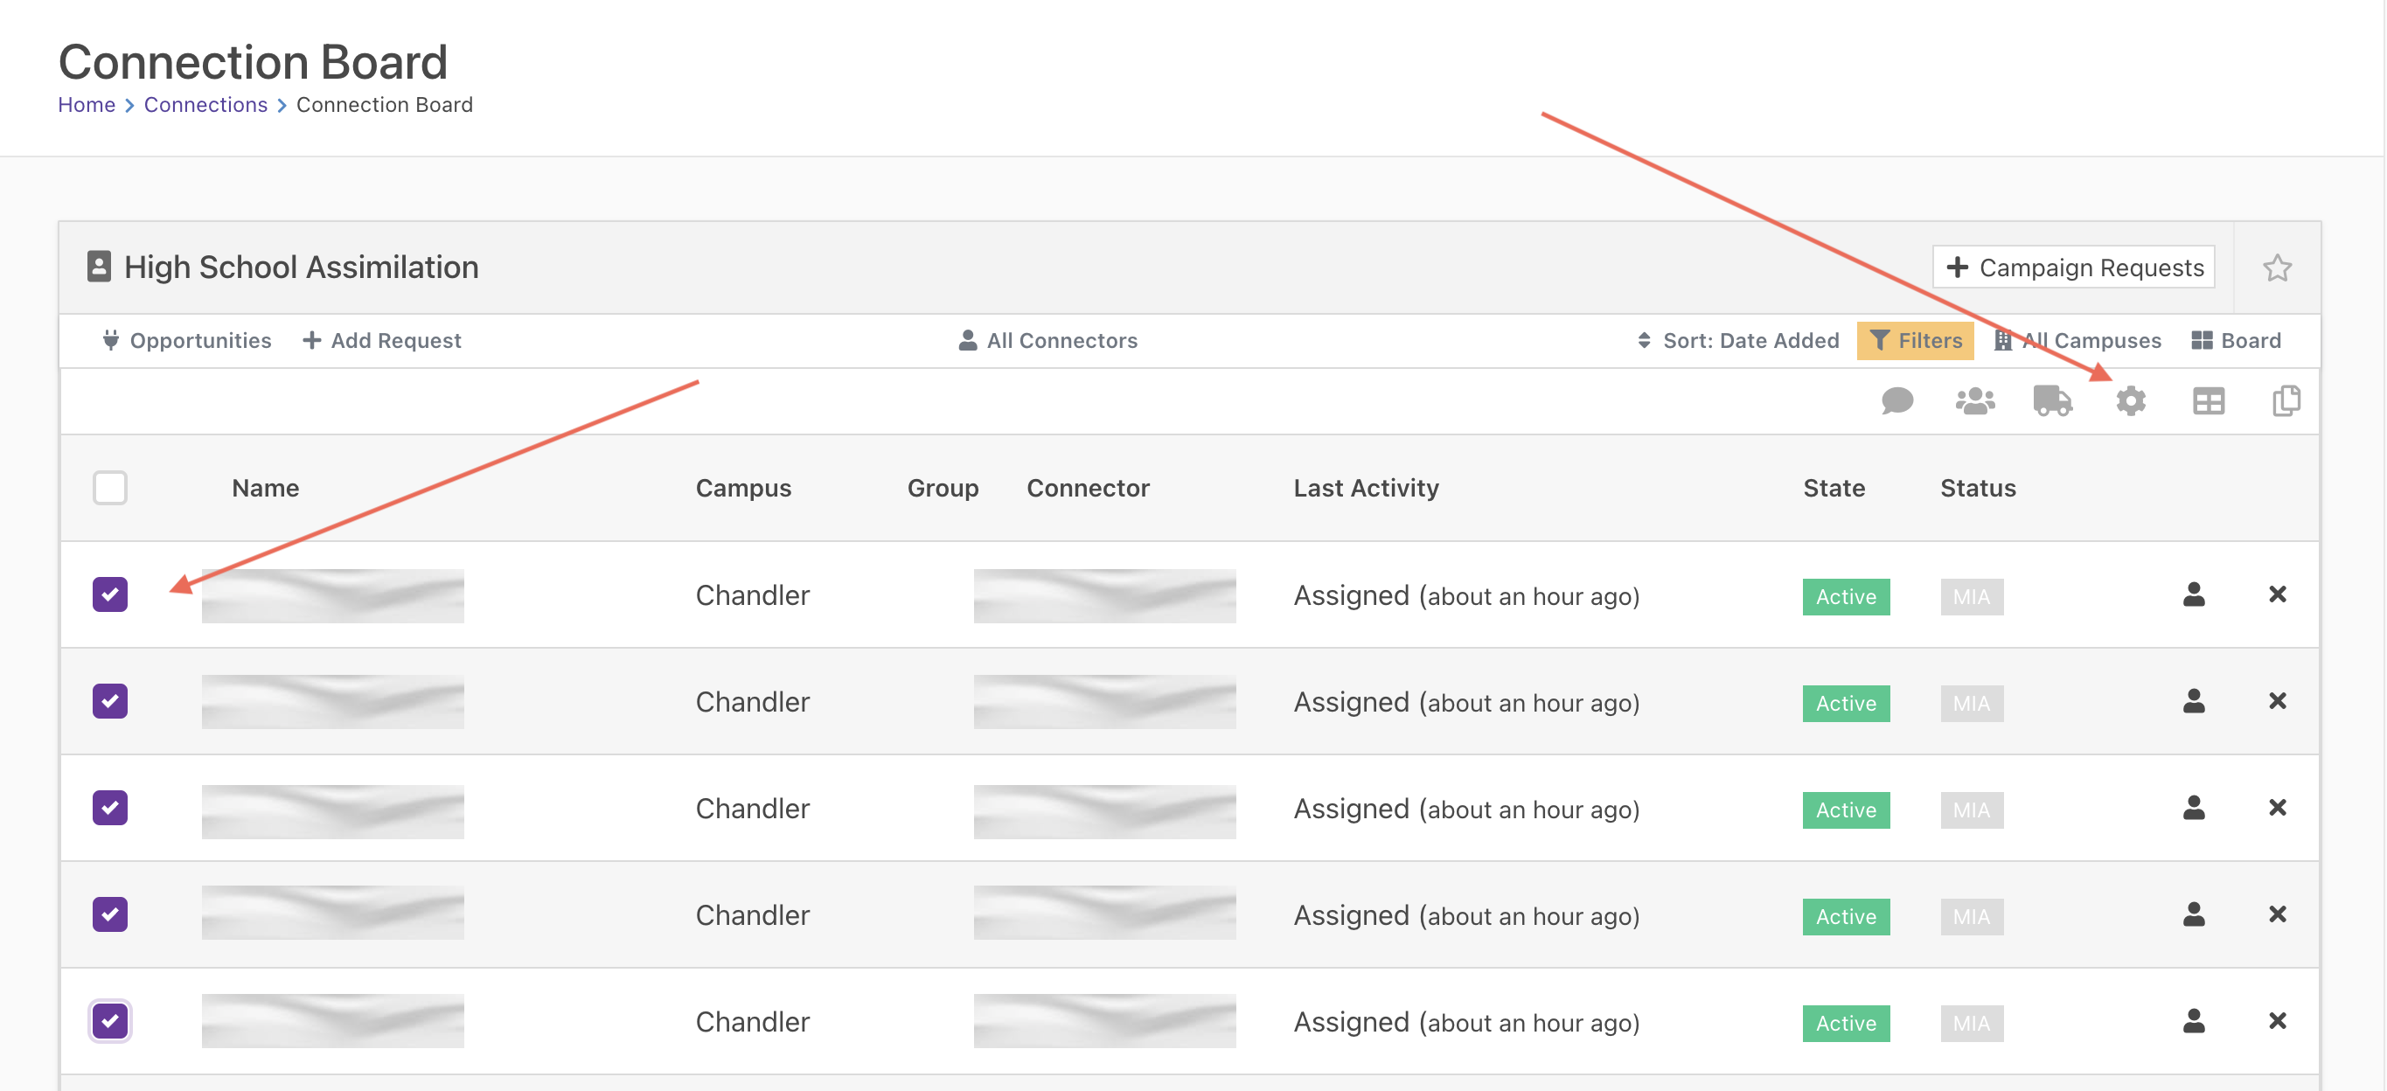Uncheck the first row checkbox
The image size is (2387, 1091).
click(110, 594)
